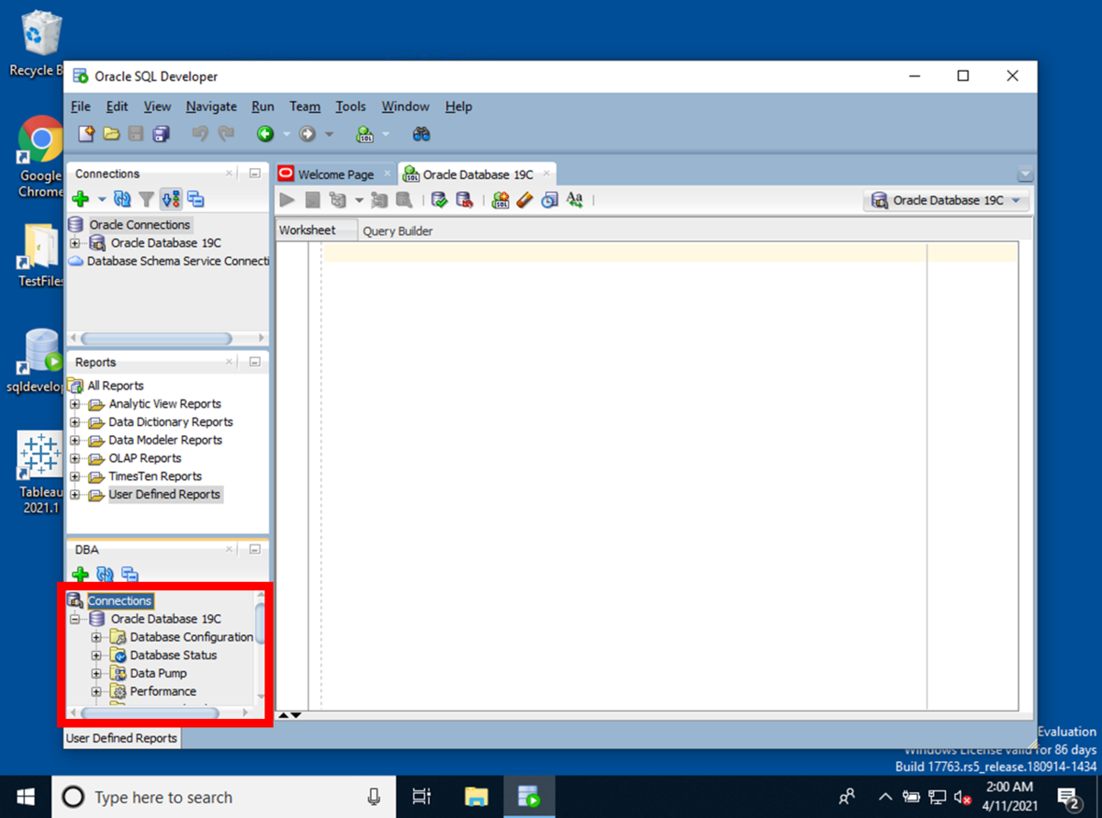Image resolution: width=1102 pixels, height=818 pixels.
Task: Click the gray Forward navigation arrow
Action: pyautogui.click(x=308, y=134)
